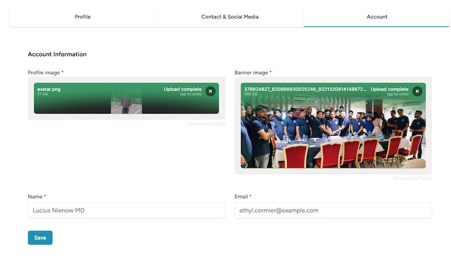
Task: Focus the Name input field
Action: pyautogui.click(x=126, y=211)
